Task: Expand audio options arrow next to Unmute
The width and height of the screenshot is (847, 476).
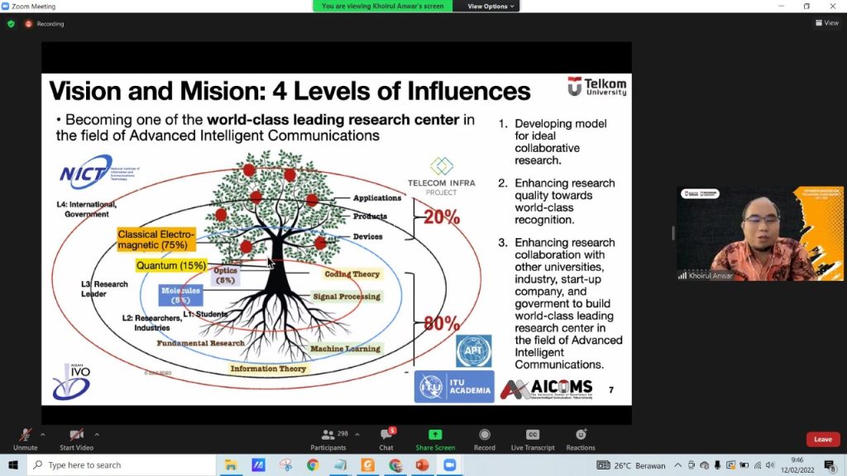Action: (x=42, y=434)
